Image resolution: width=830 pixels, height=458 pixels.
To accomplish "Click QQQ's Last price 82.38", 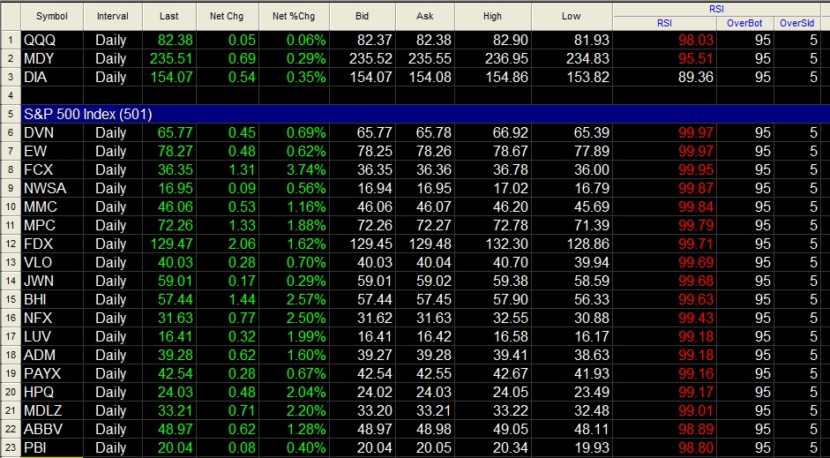I will tap(176, 40).
